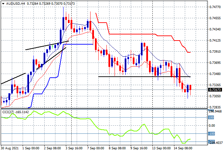Click the CCI(27) -165.1142 indicator label
This screenshot has width=223, height=152.
15,112
